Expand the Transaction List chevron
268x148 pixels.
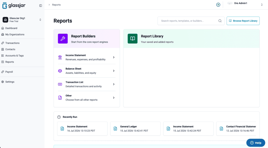point(114,84)
